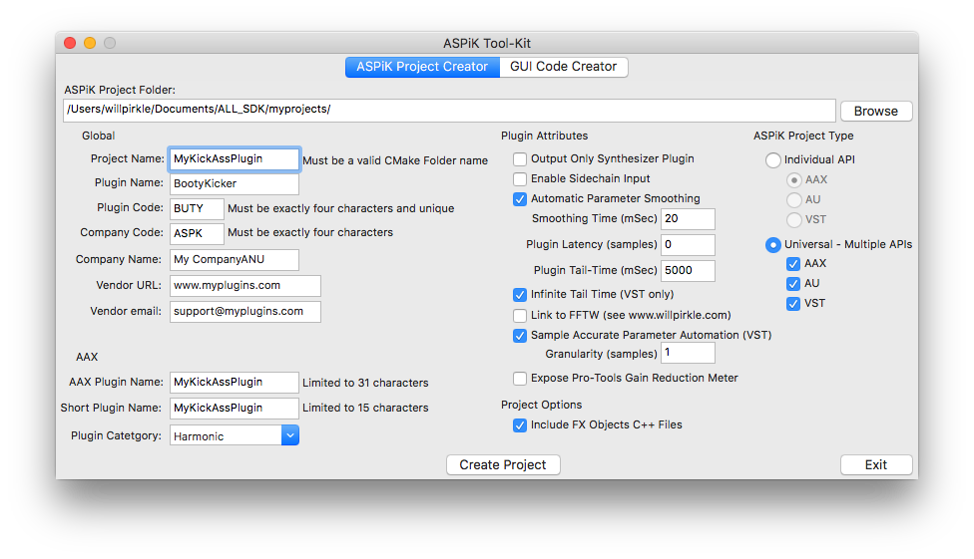
Task: Click the Company Name field
Action: click(235, 259)
